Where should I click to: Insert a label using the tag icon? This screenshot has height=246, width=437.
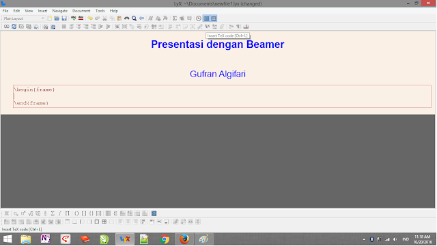click(x=132, y=27)
